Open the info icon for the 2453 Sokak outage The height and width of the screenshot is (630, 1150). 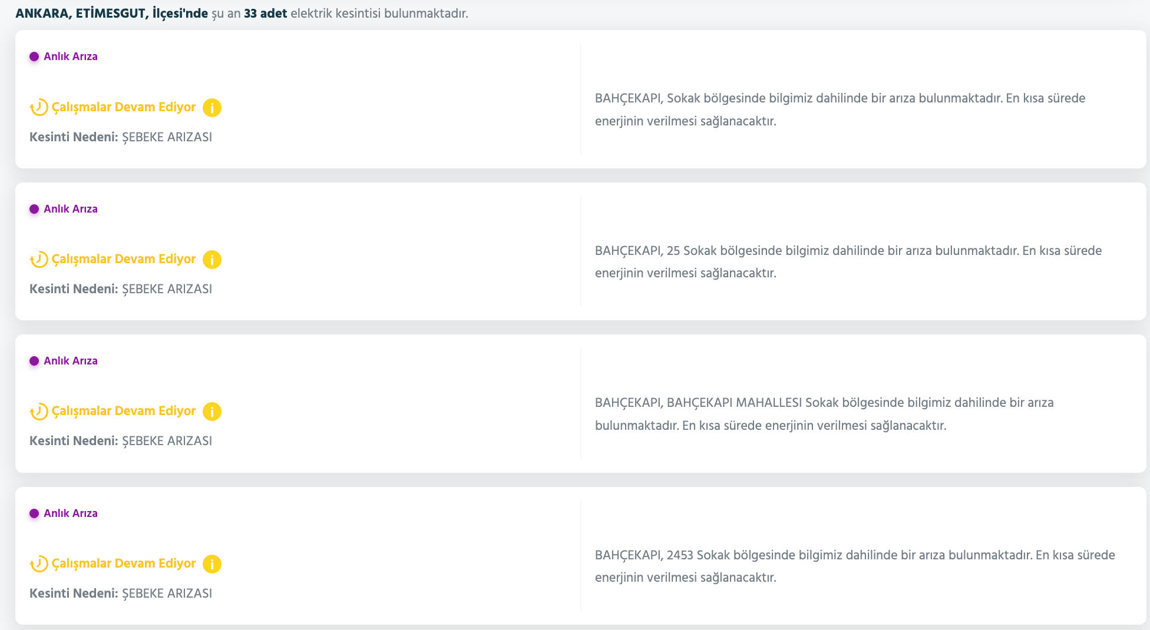coord(212,564)
